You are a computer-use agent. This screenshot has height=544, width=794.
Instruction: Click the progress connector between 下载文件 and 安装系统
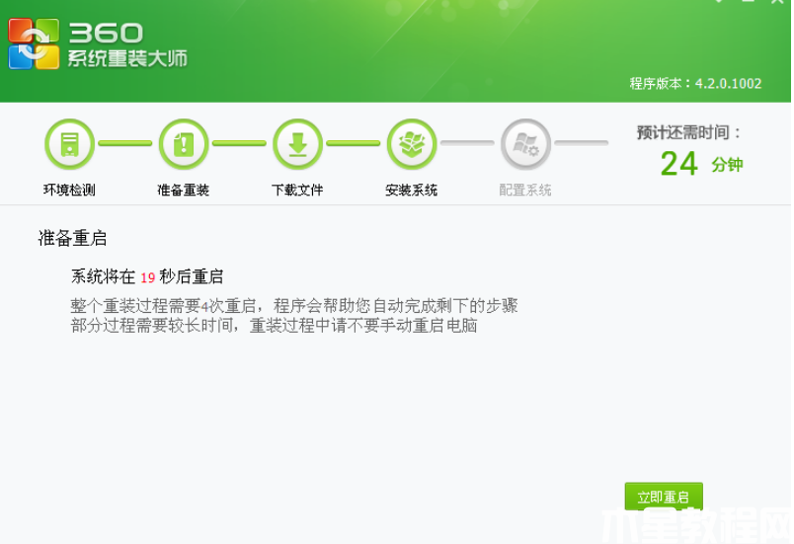coord(353,144)
